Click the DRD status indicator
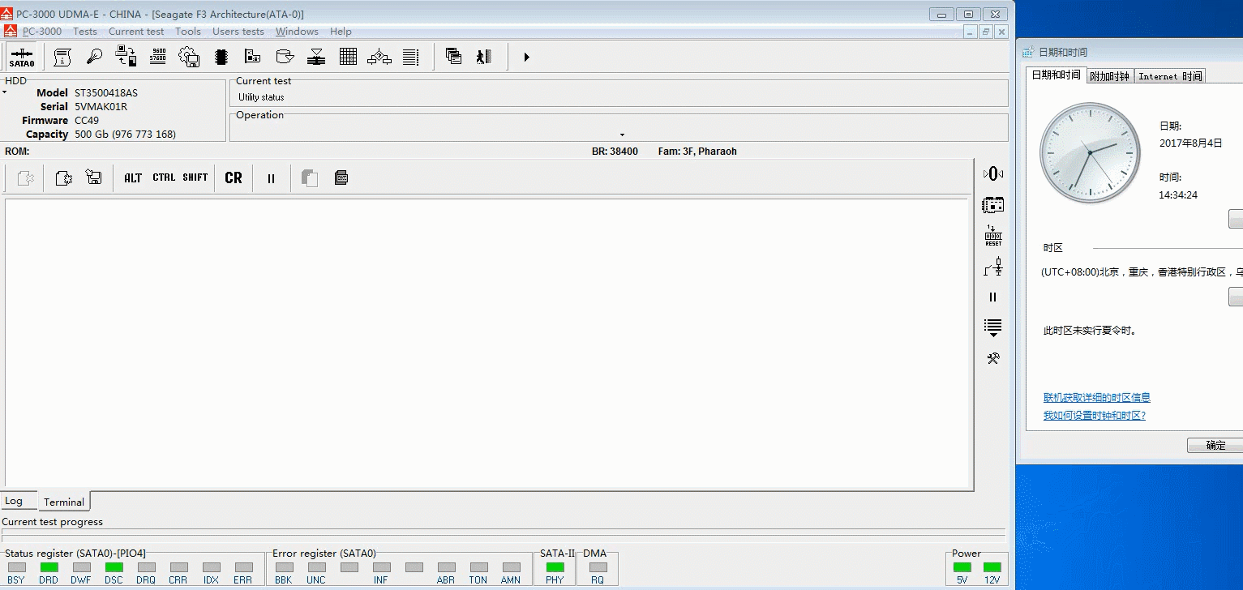Image resolution: width=1243 pixels, height=590 pixels. point(49,567)
